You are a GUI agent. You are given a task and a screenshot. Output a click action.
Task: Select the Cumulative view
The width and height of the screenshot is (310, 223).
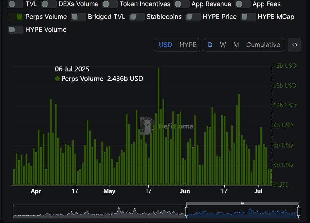tap(263, 45)
